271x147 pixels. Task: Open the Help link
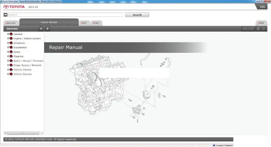point(262,7)
